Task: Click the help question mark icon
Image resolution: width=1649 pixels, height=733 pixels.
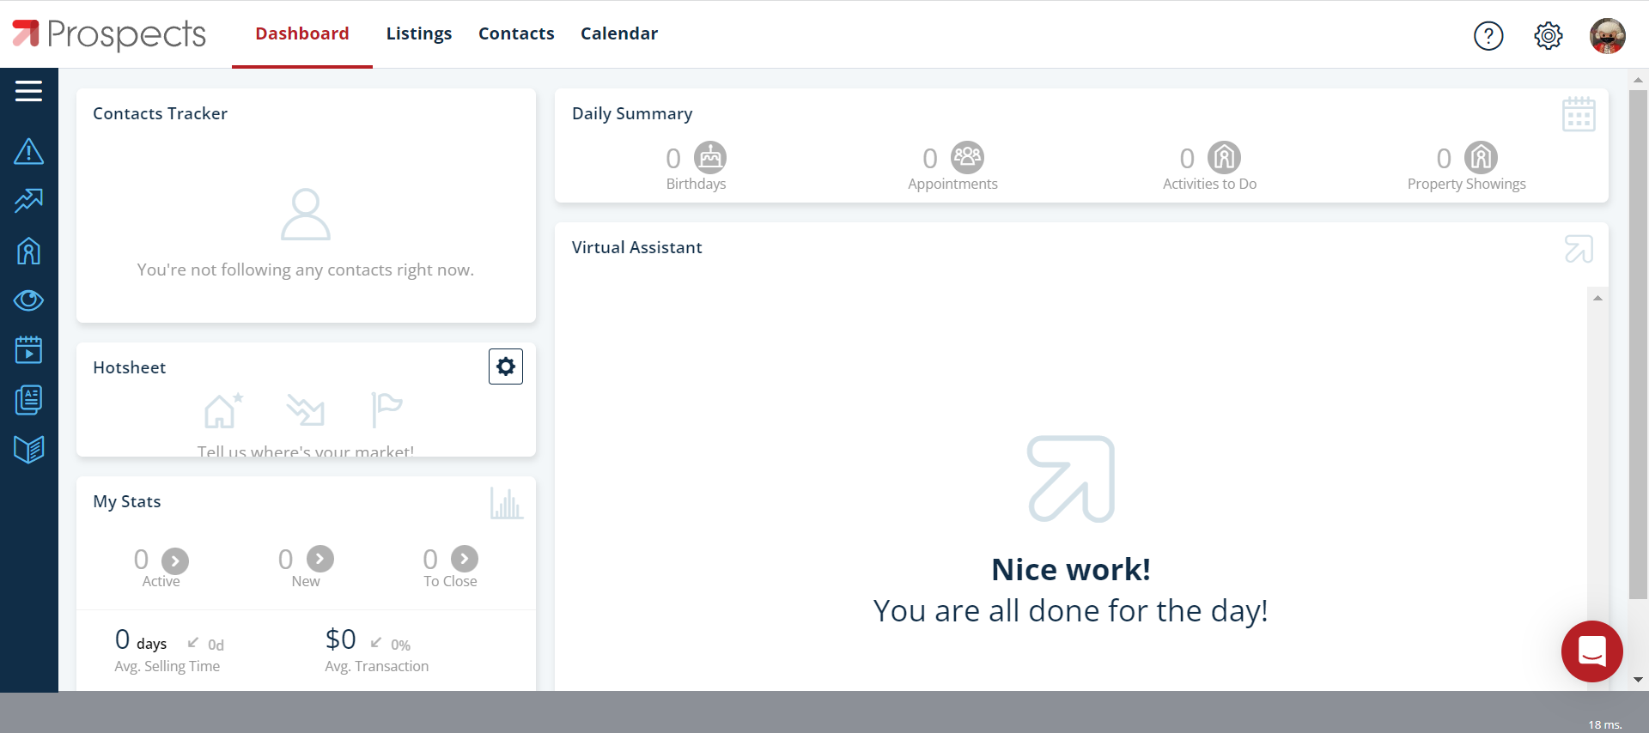Action: coord(1488,36)
